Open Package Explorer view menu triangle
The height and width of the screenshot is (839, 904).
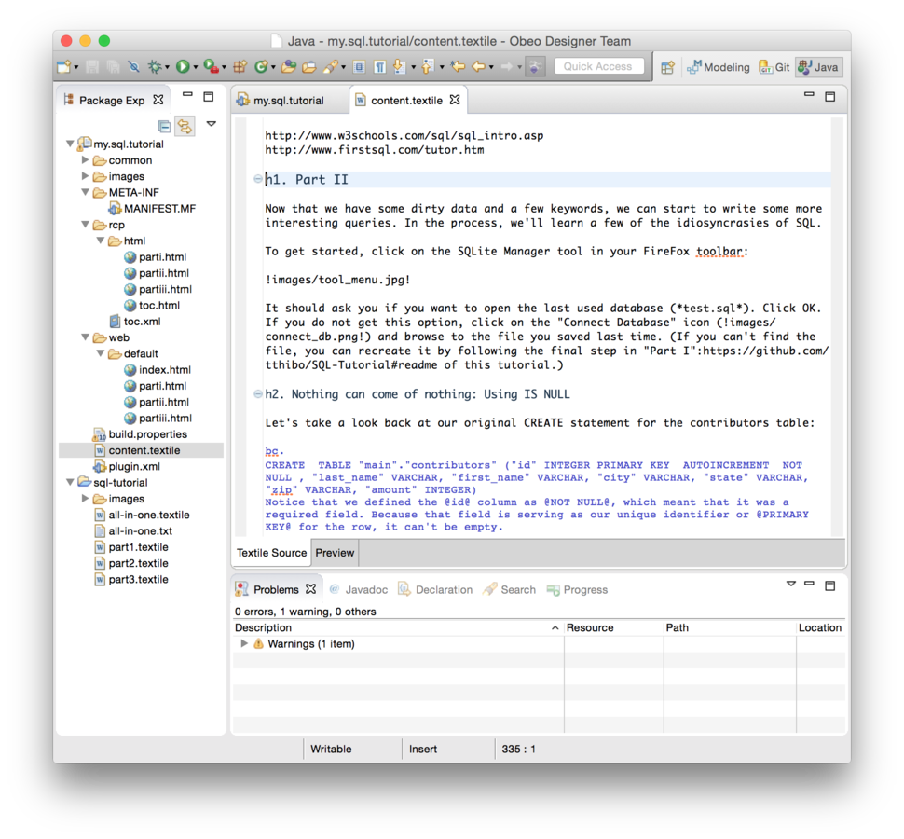click(x=212, y=123)
